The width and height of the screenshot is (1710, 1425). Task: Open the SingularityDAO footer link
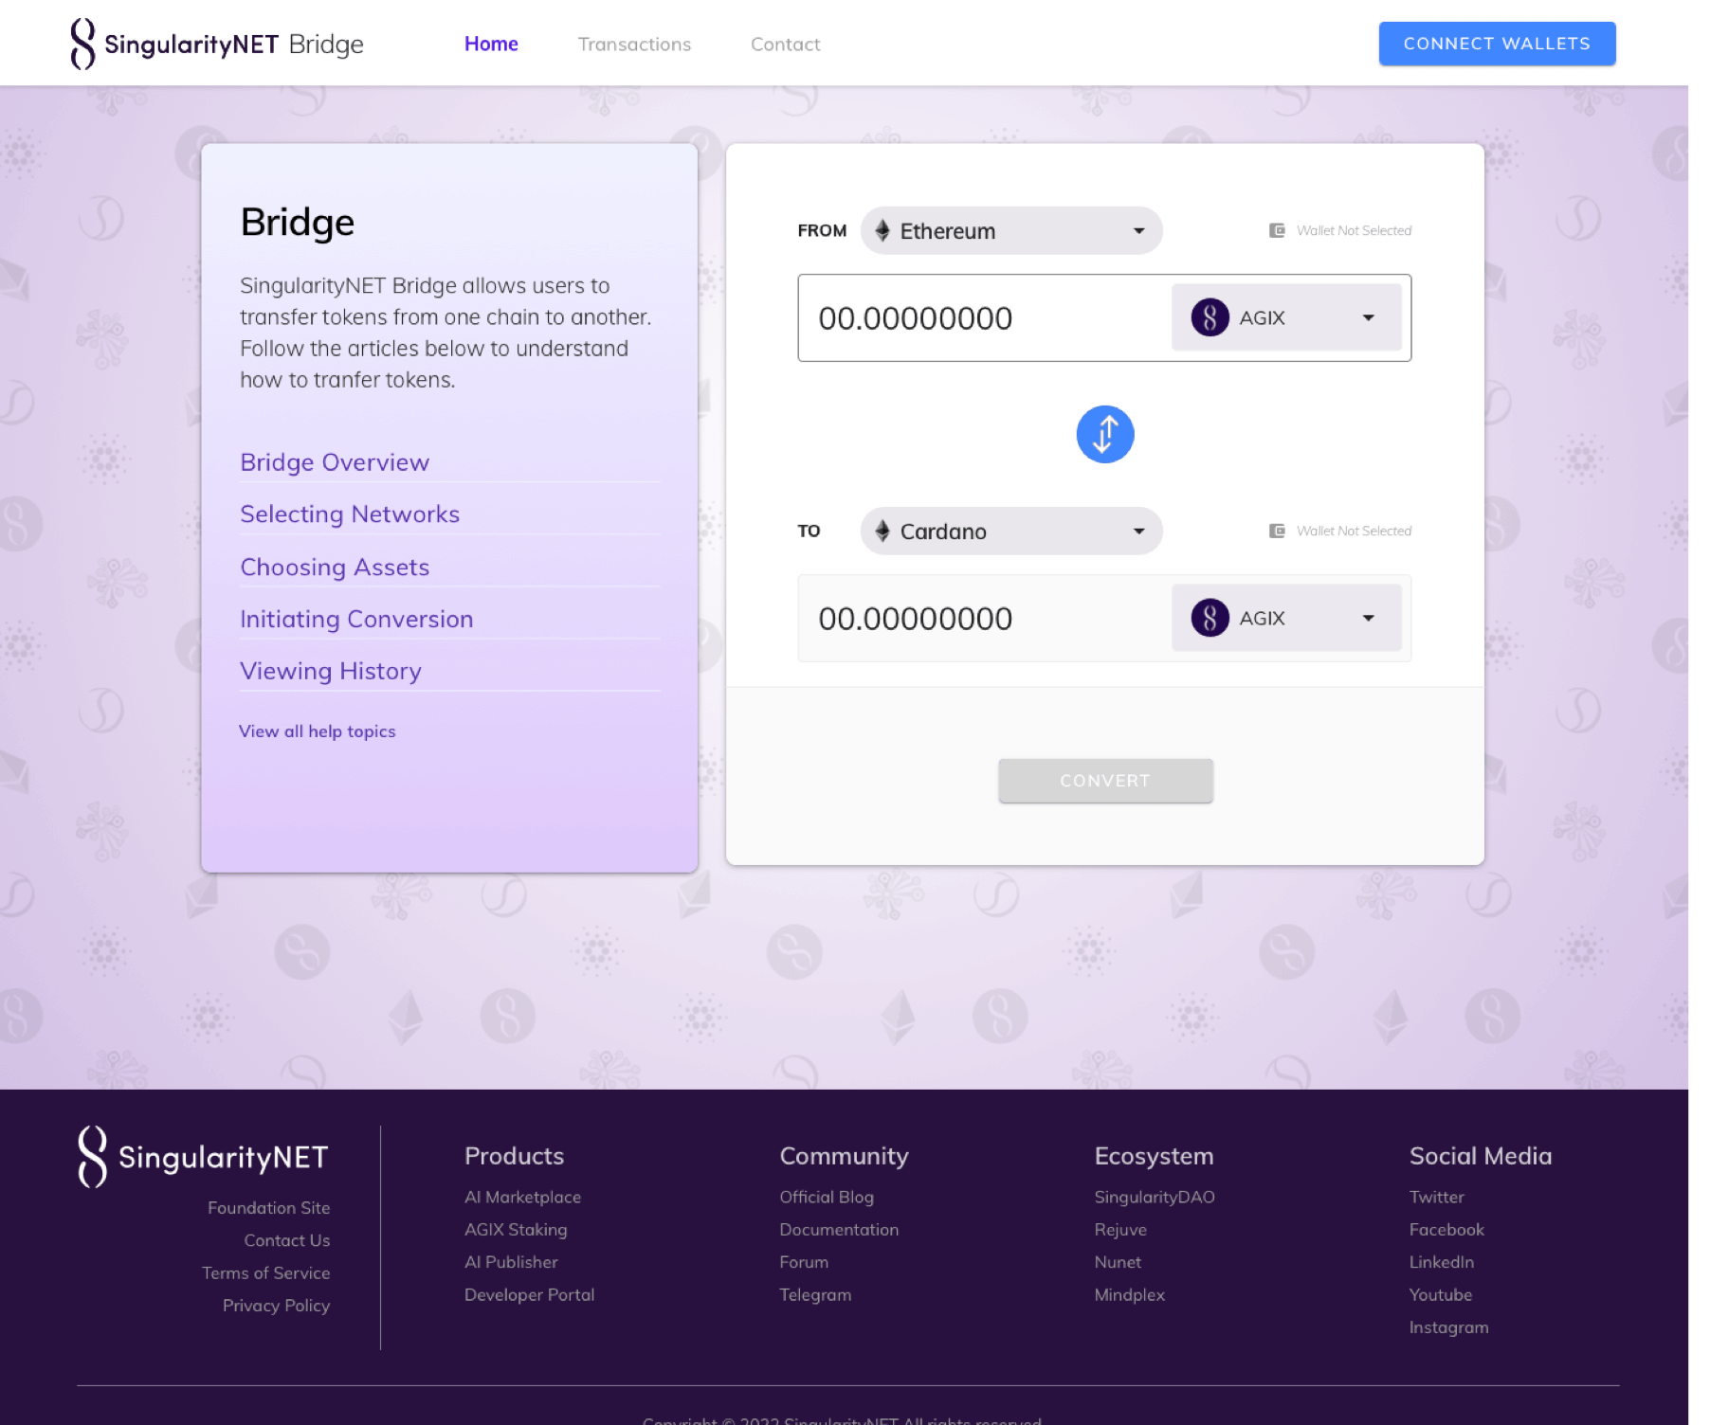click(x=1155, y=1198)
